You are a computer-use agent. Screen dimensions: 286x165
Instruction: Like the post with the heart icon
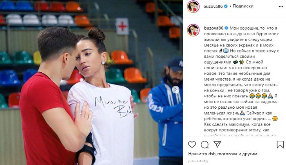click(192, 145)
